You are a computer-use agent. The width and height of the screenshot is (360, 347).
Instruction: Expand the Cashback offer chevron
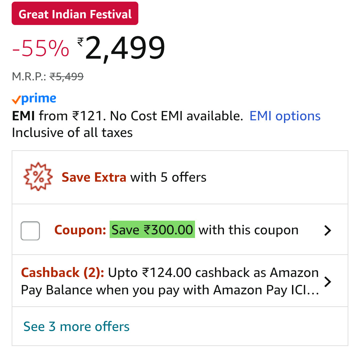click(328, 282)
